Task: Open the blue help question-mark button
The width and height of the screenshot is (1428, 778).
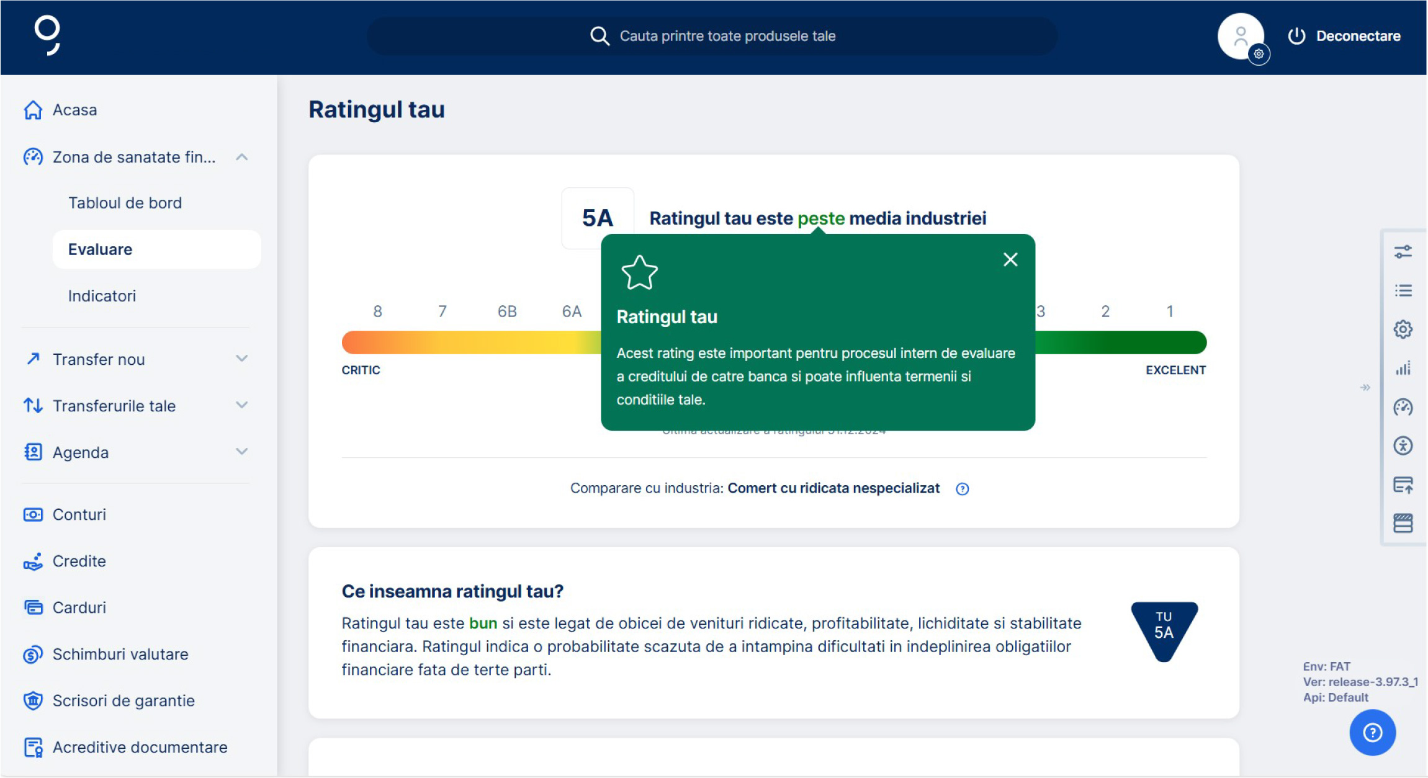Action: 1372,733
